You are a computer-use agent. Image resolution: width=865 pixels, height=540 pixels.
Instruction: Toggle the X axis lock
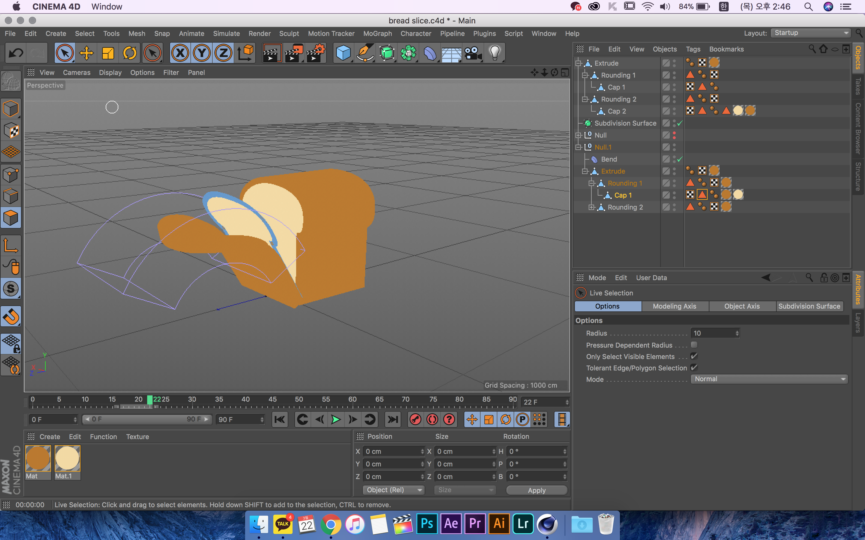[x=180, y=53]
